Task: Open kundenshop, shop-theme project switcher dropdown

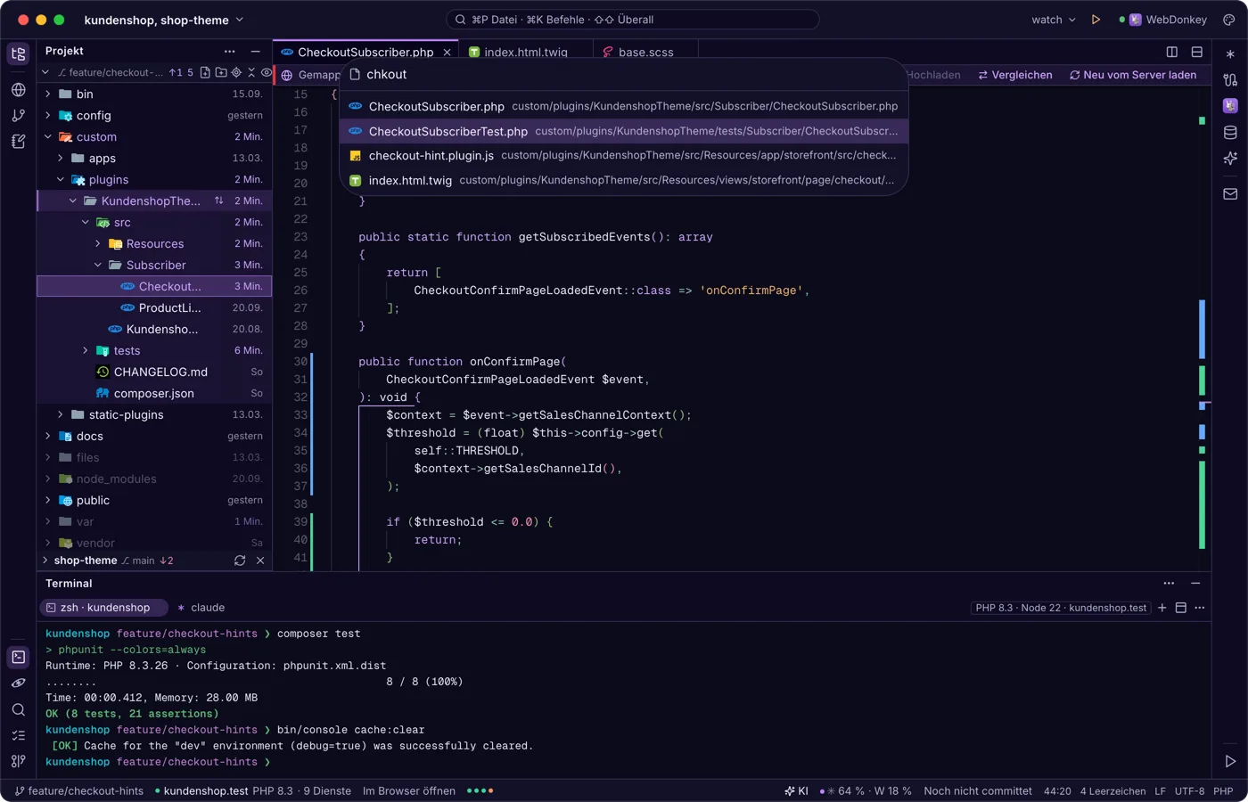Action: 164,20
